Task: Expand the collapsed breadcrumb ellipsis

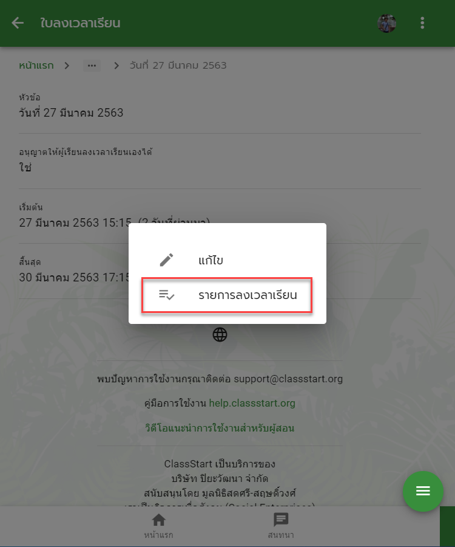Action: [92, 66]
